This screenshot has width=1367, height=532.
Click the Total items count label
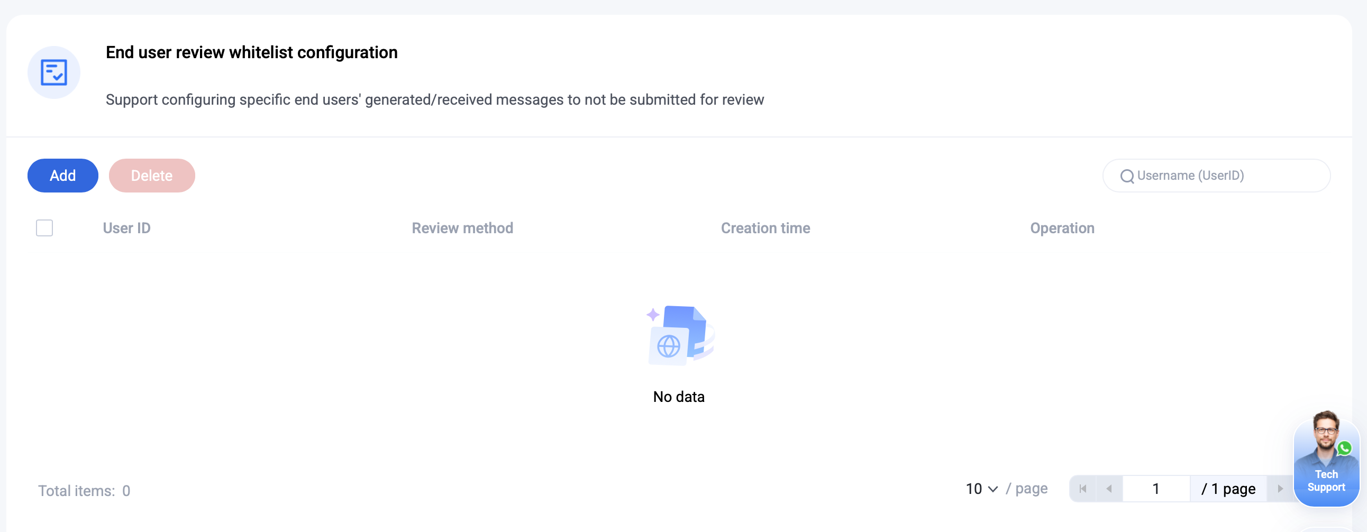pos(84,491)
